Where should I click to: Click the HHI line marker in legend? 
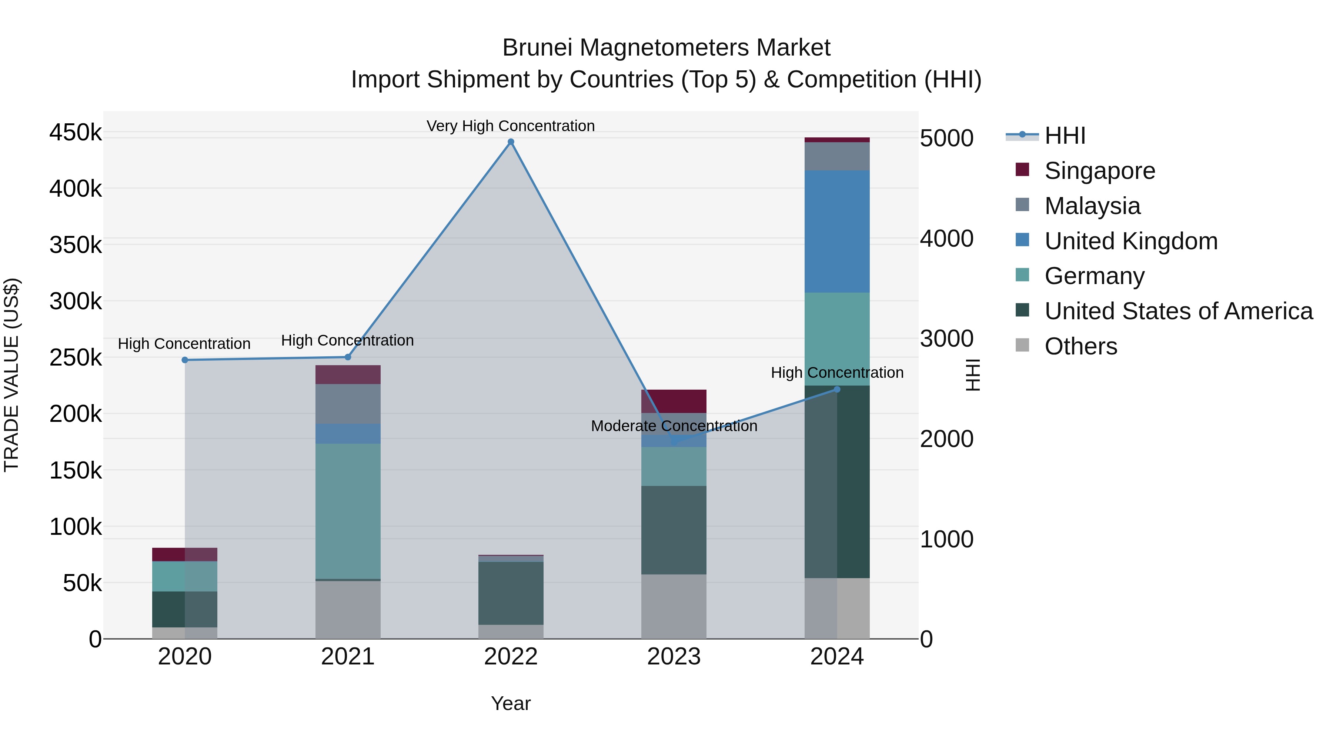tap(1022, 134)
